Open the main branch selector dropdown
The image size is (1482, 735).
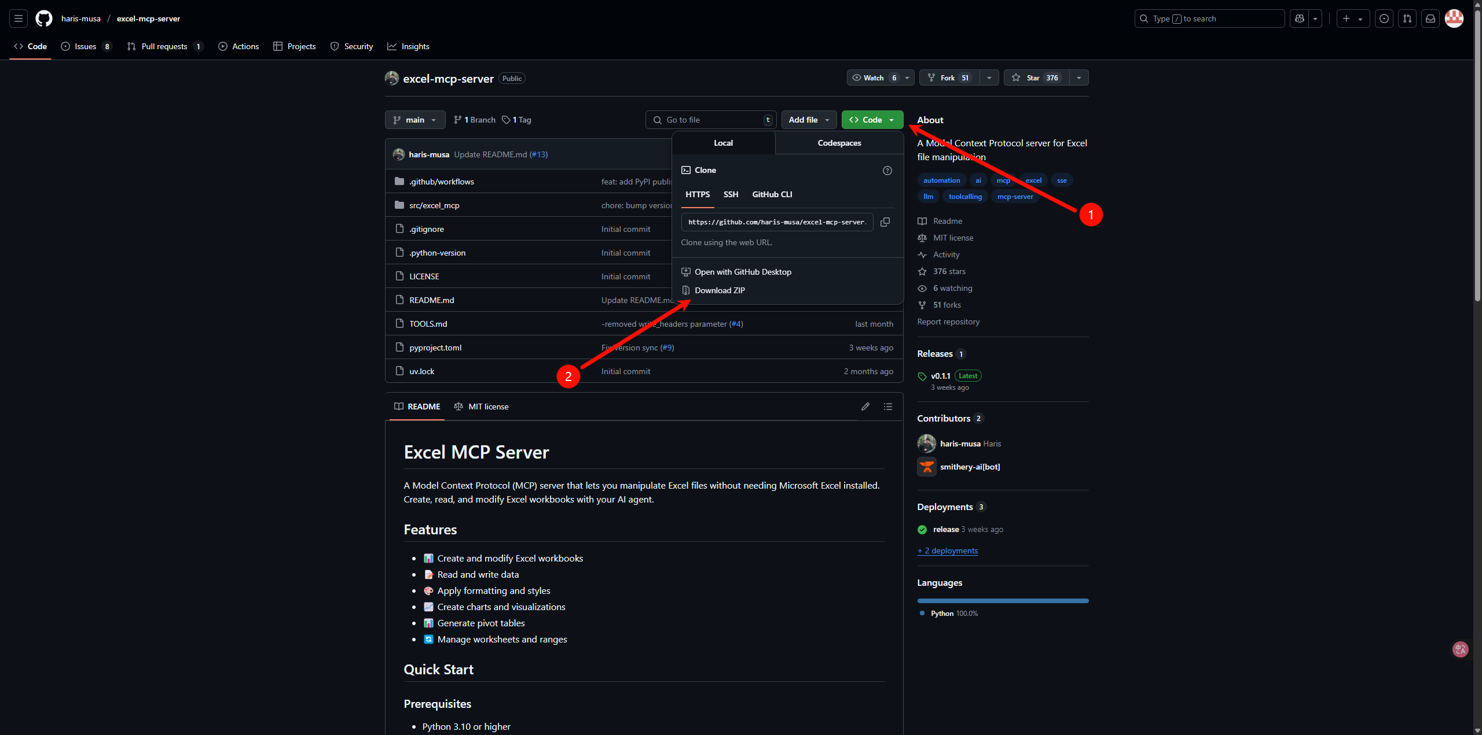(415, 120)
